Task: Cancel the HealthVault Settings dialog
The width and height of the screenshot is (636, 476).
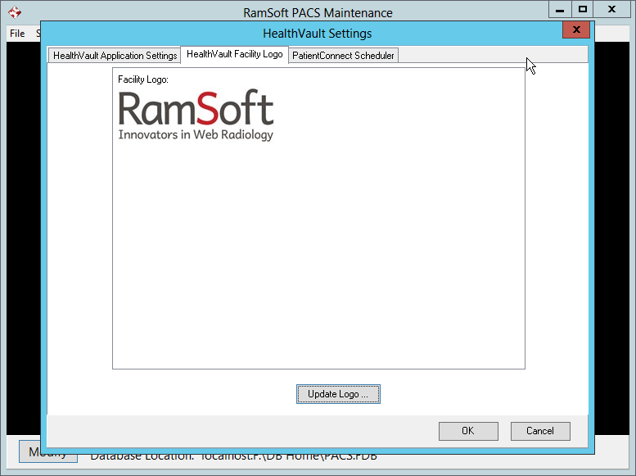Action: point(539,431)
